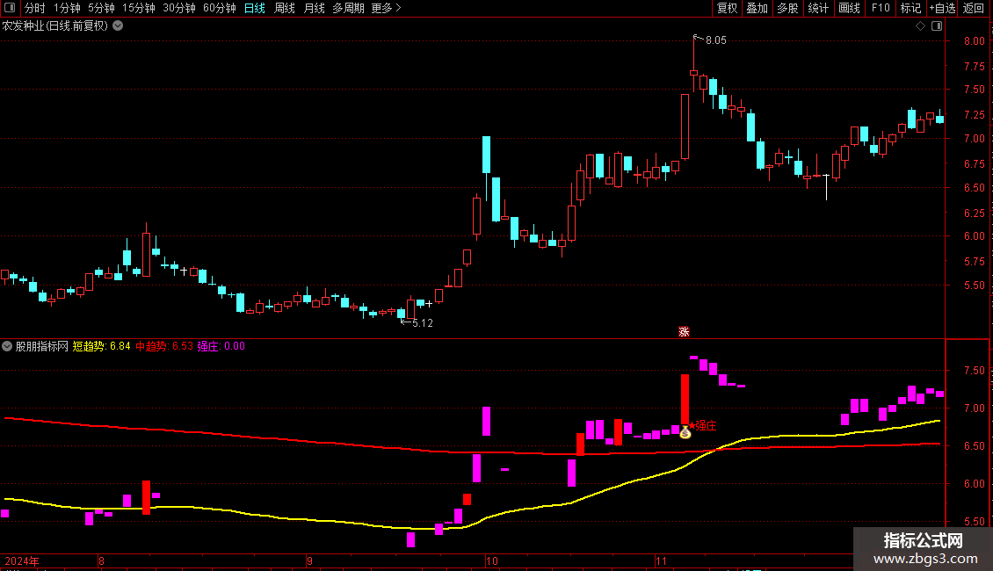Screen dimensions: 993x571
Task: Open 复权 adjustment menu
Action: 727,8
